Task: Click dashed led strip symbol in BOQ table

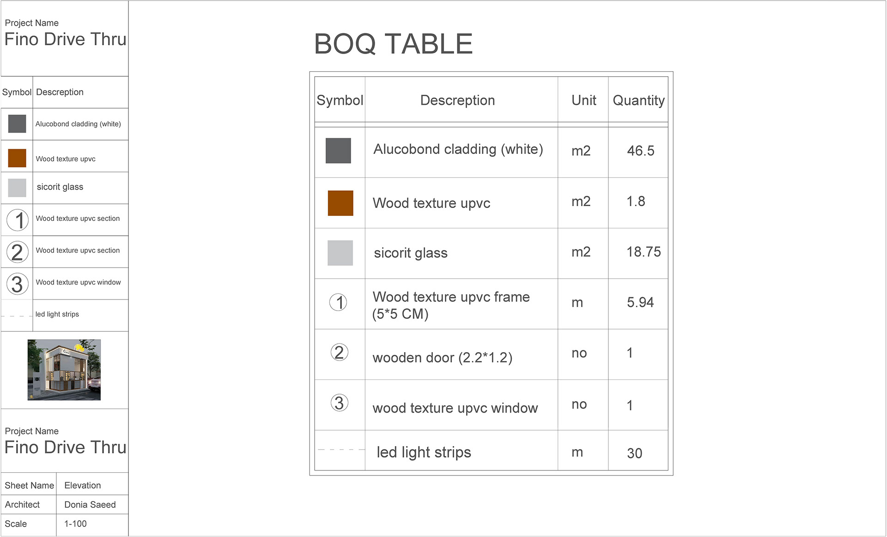Action: pyautogui.click(x=340, y=449)
